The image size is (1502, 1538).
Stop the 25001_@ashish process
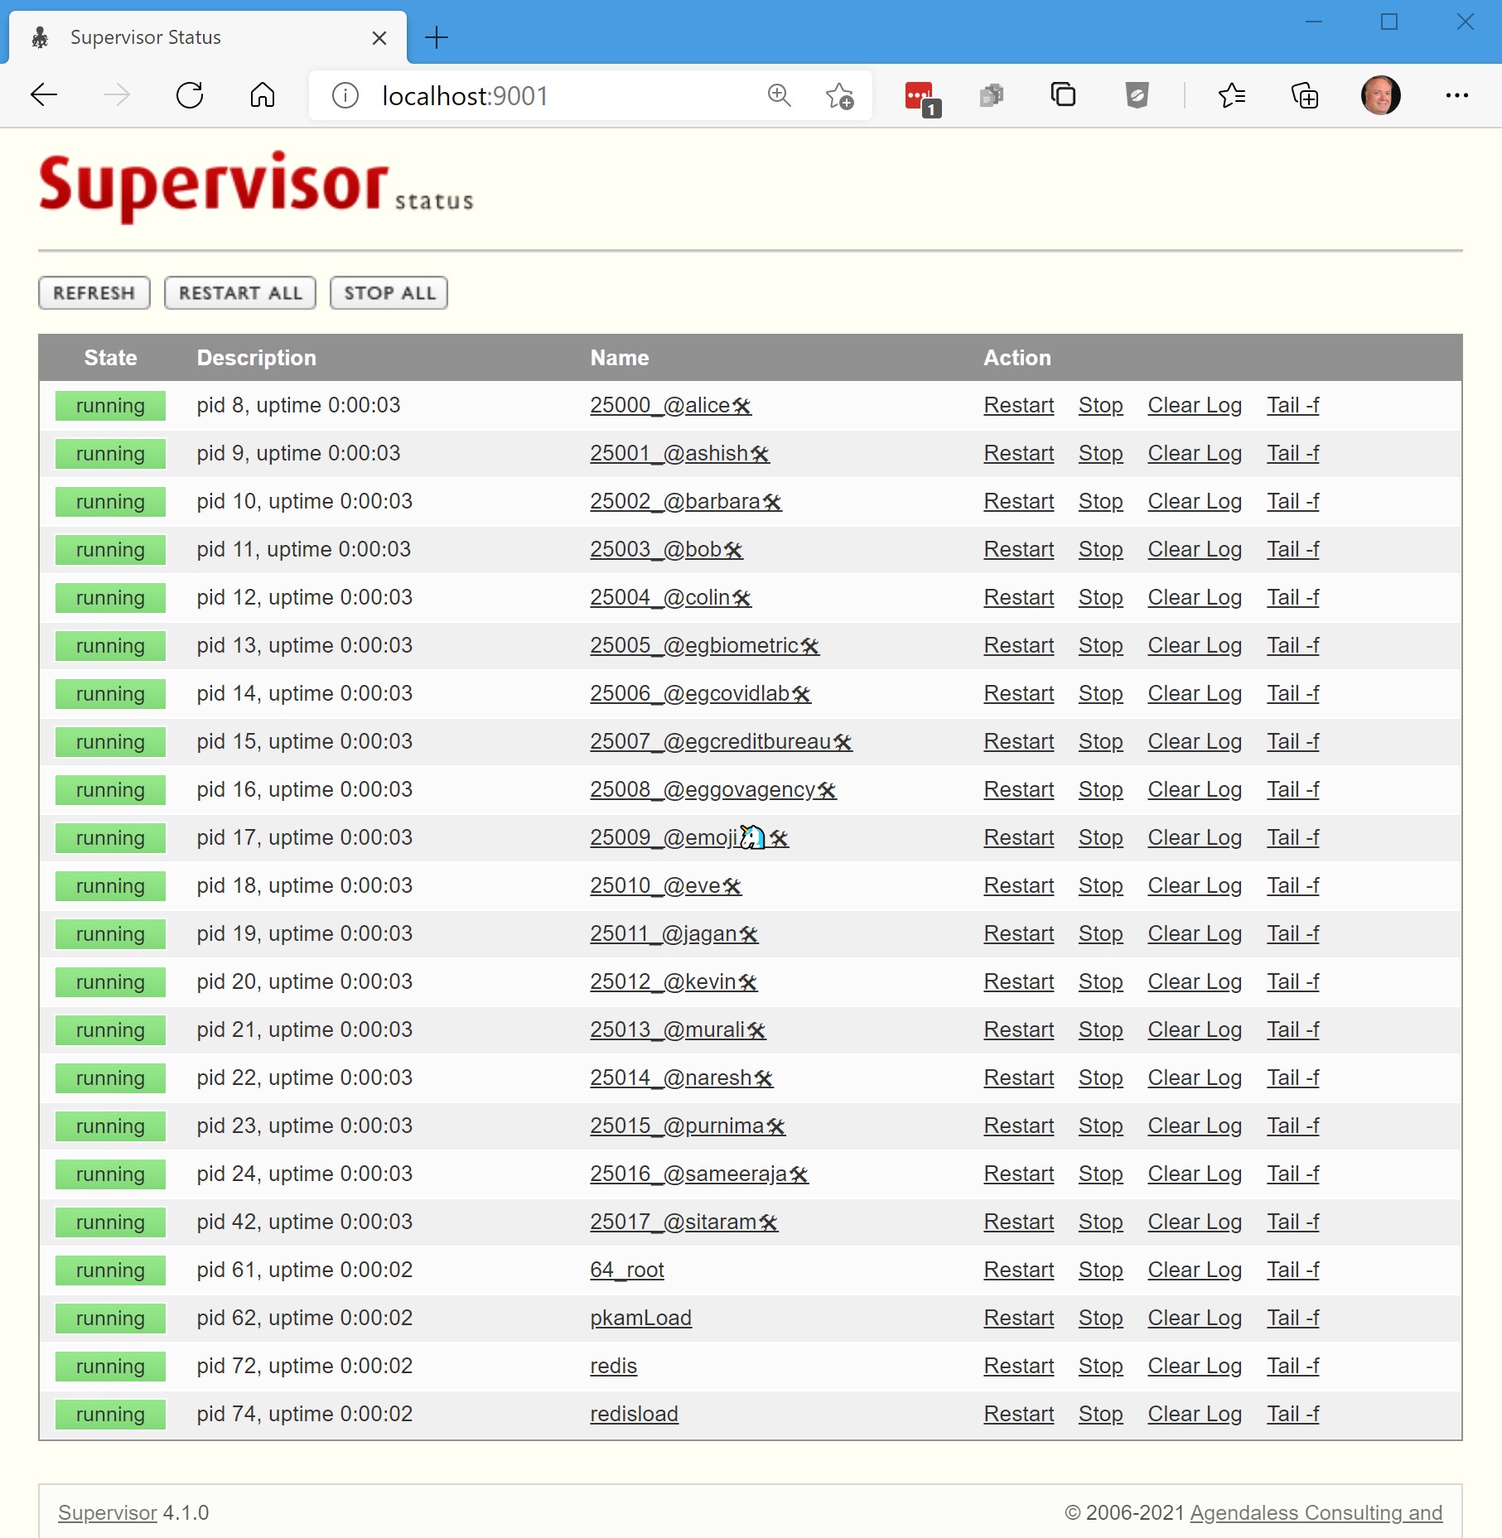click(x=1101, y=454)
